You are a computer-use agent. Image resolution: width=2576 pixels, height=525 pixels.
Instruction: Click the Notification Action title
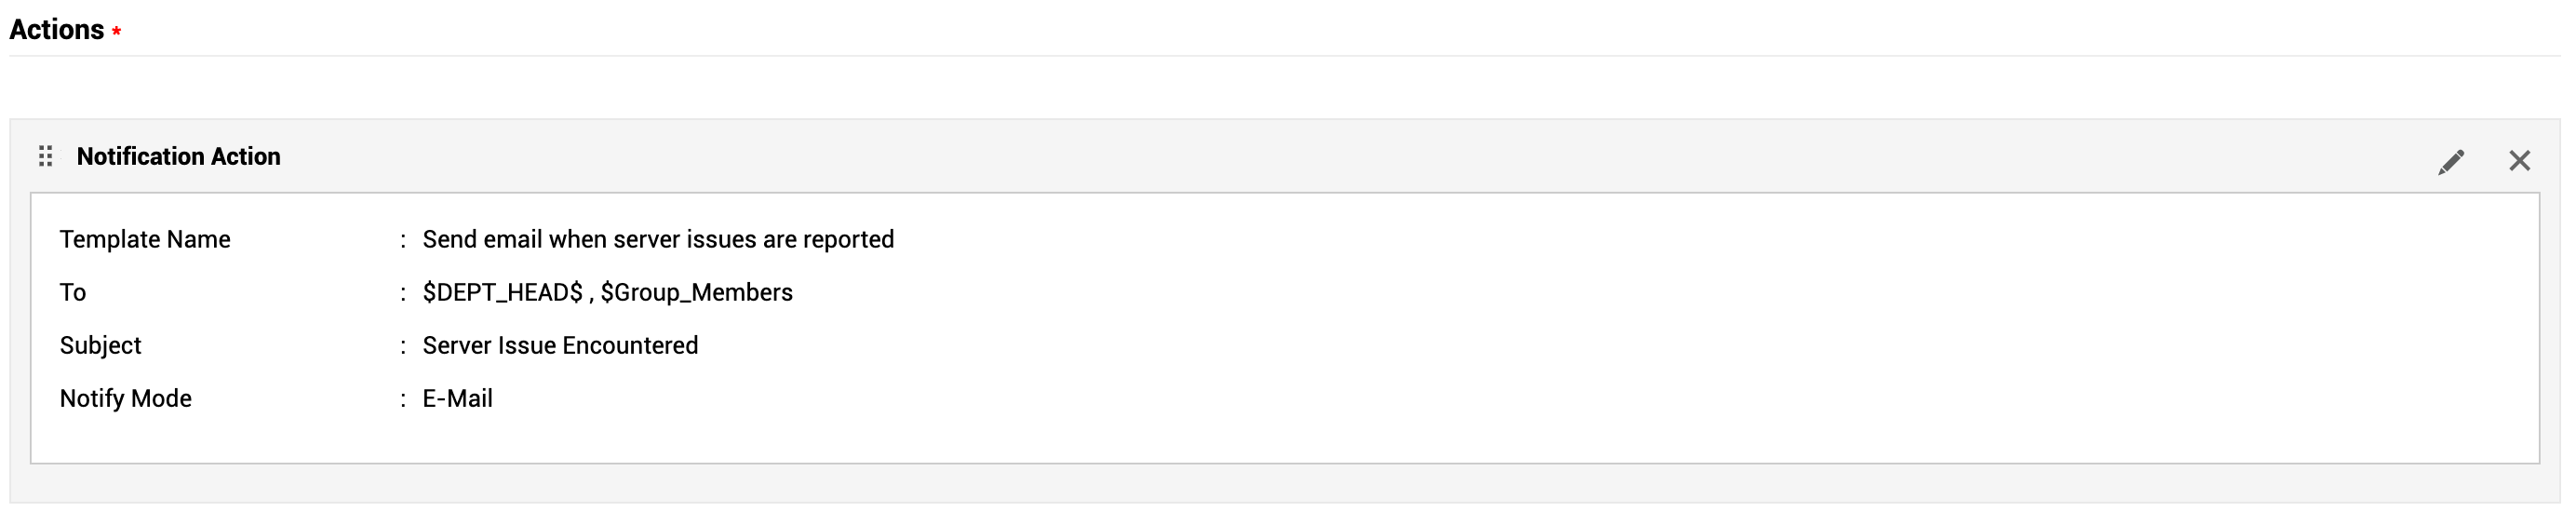point(178,156)
